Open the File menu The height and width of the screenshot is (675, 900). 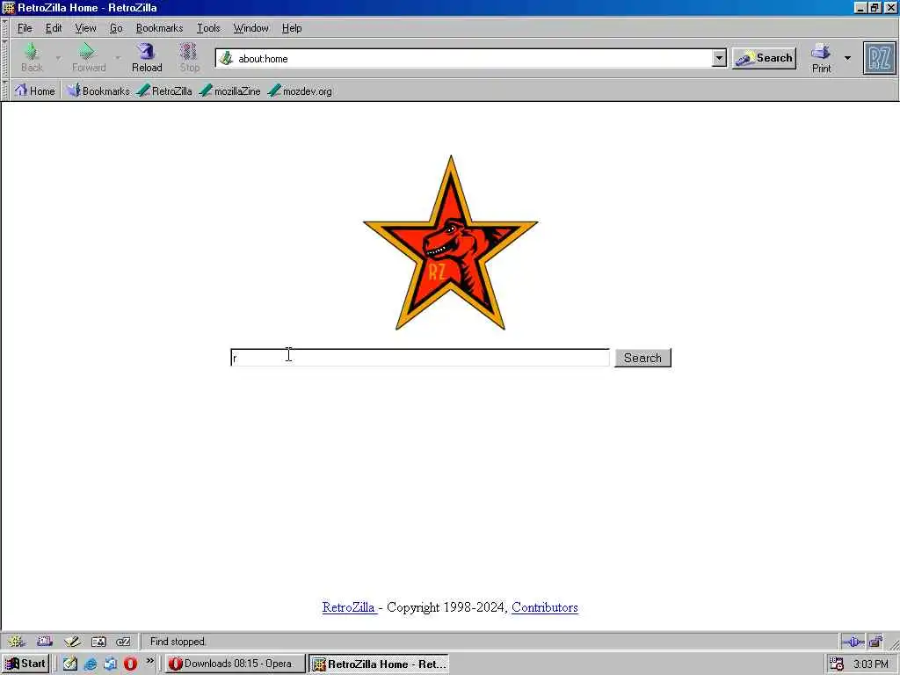[x=25, y=28]
